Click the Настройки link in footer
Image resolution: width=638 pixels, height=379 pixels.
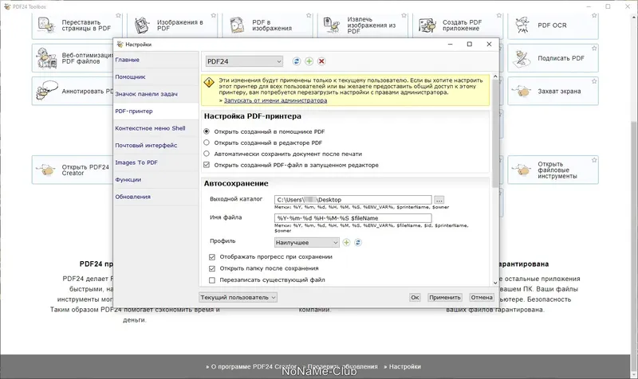[x=404, y=366]
